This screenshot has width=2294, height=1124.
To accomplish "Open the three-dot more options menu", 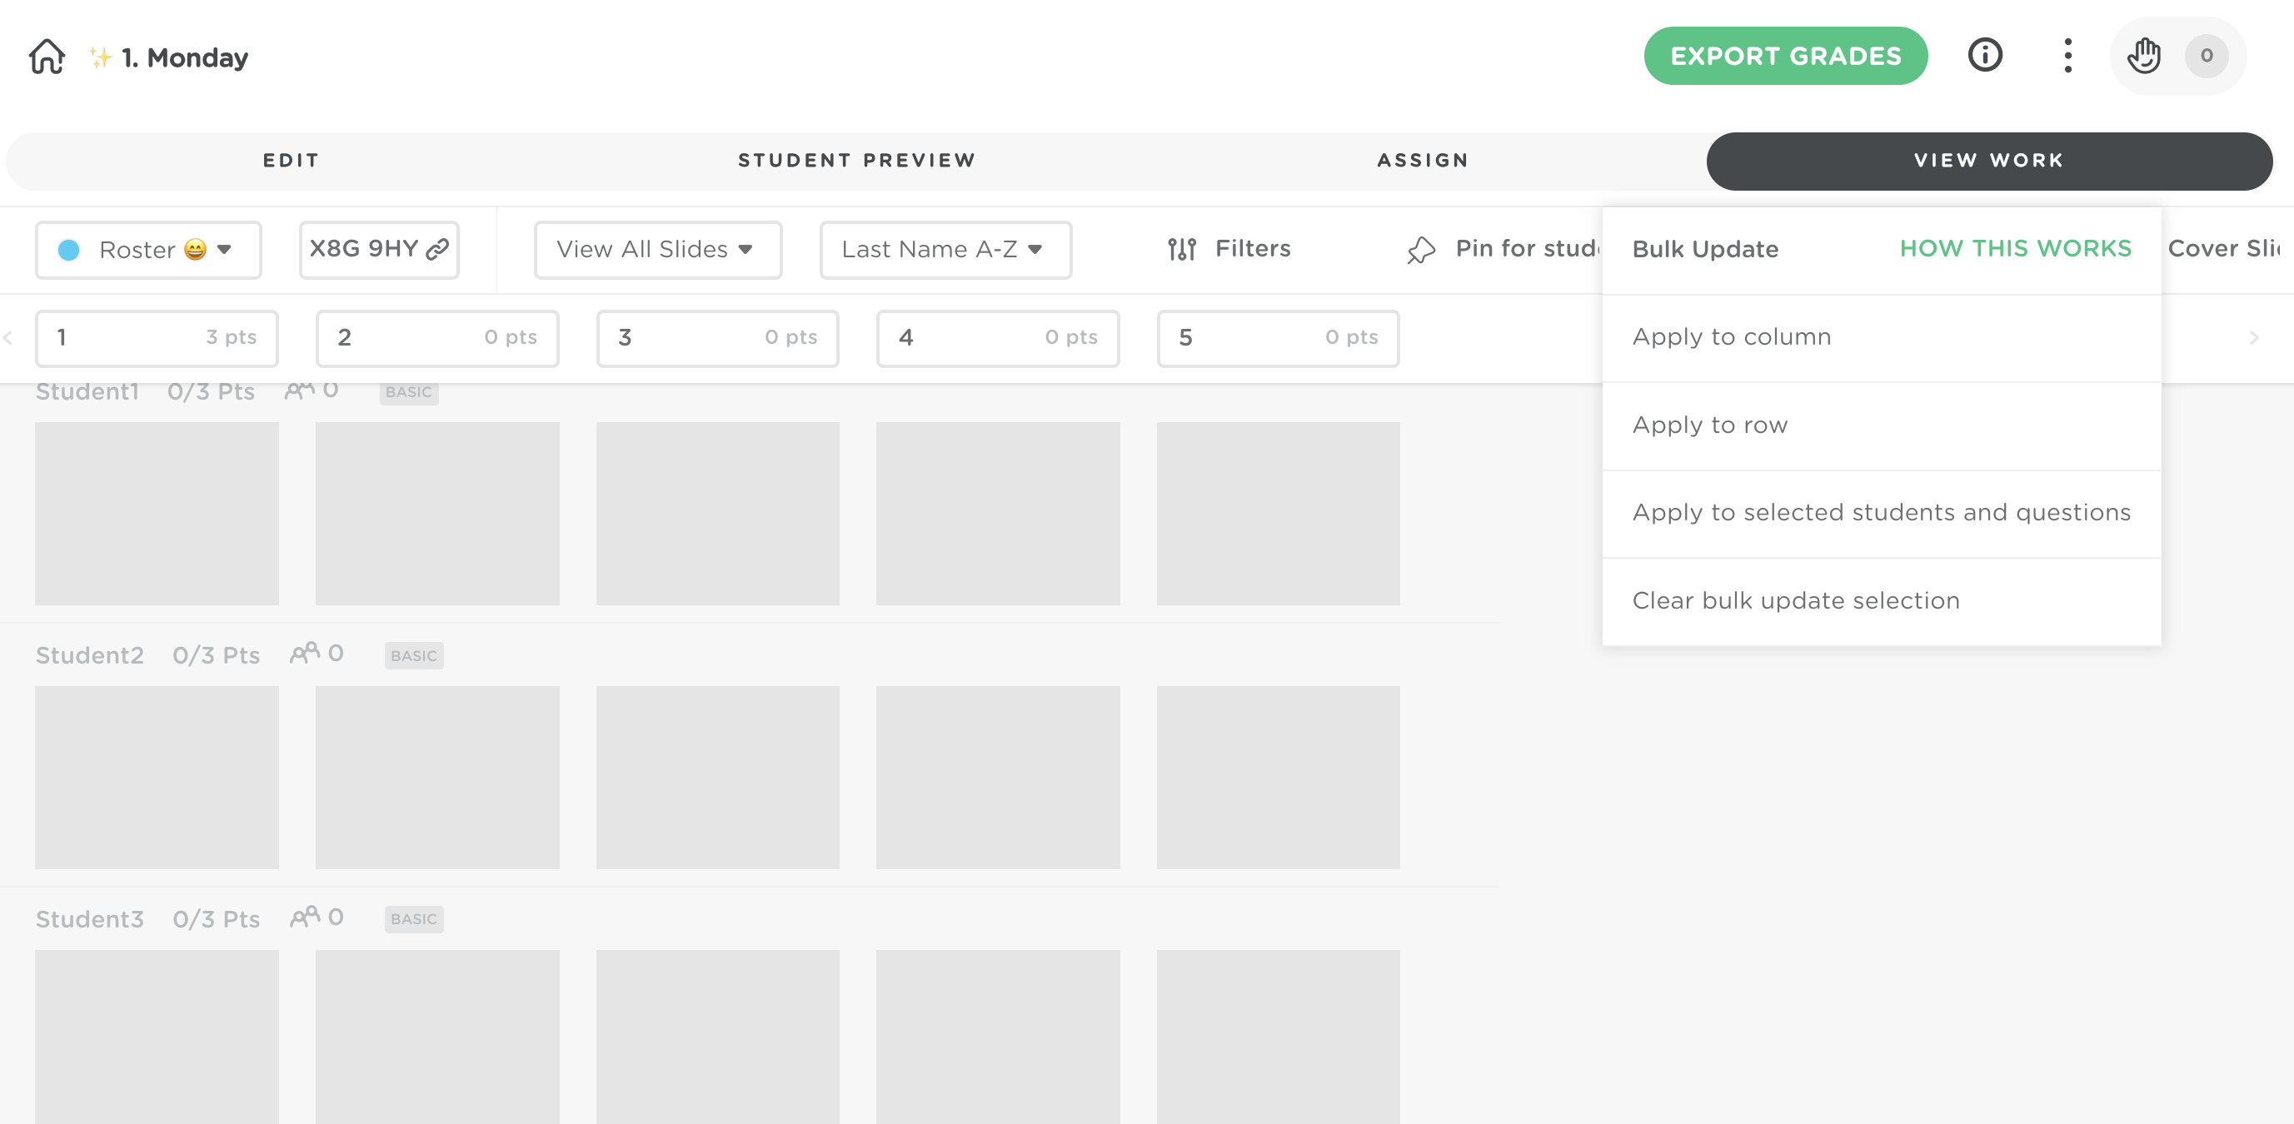I will (2067, 55).
